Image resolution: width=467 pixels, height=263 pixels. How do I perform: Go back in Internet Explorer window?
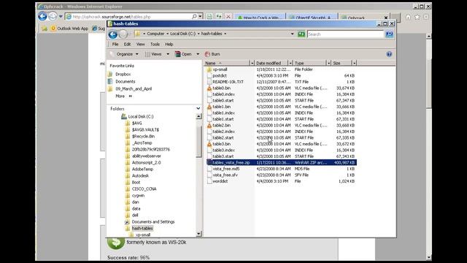tap(42, 16)
